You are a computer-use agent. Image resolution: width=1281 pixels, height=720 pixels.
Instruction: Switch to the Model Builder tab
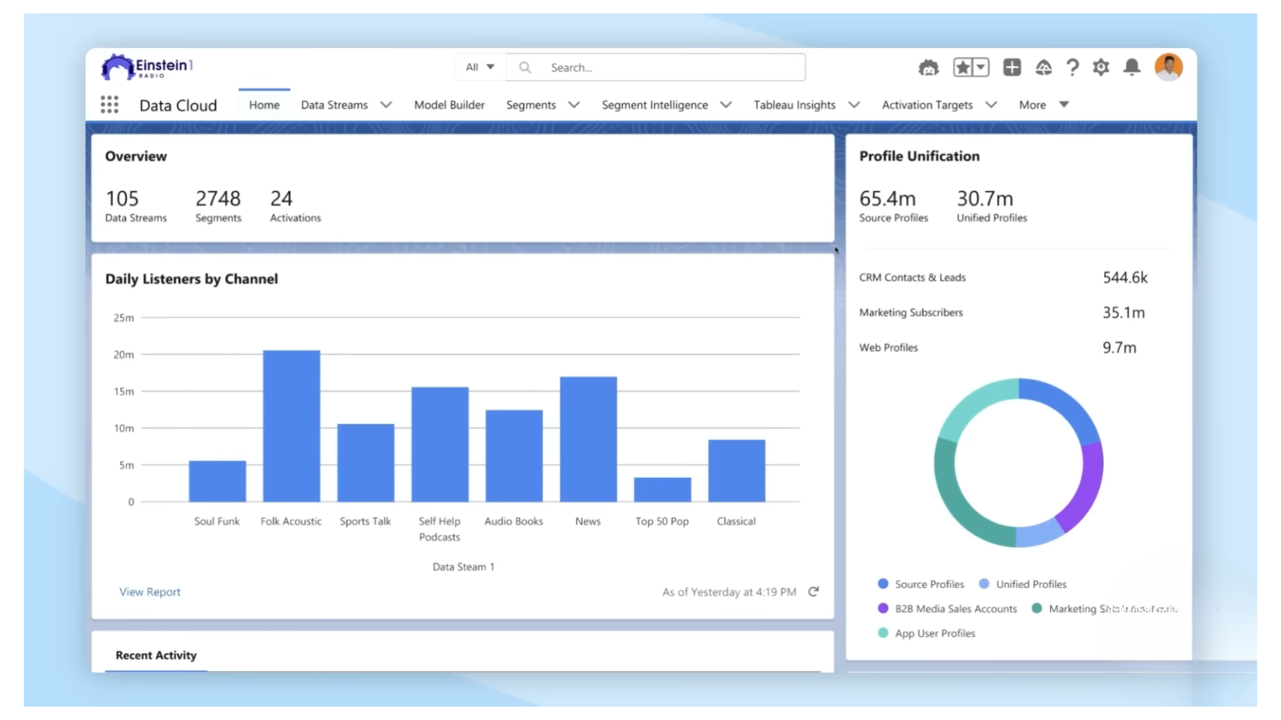pyautogui.click(x=449, y=105)
